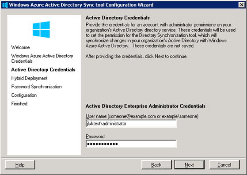247x175 pixels.
Task: Select the Finished step
Action: pyautogui.click(x=19, y=104)
